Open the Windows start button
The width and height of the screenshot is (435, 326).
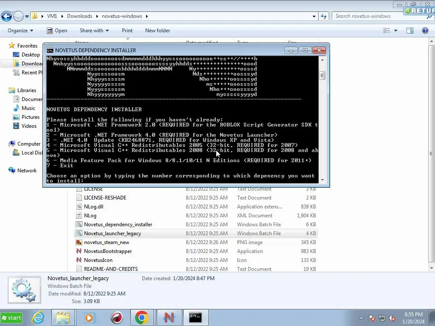click(11, 318)
